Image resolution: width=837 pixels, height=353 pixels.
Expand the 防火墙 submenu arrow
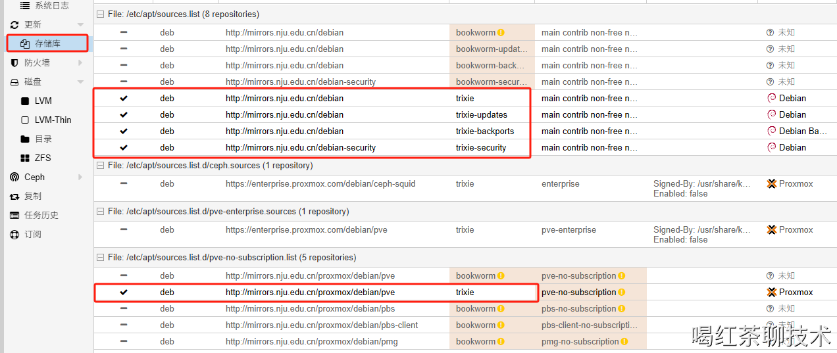(80, 63)
